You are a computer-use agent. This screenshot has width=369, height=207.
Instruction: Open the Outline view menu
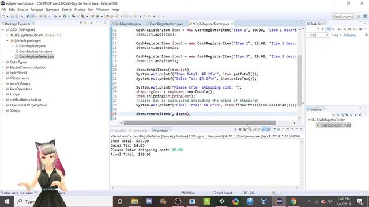coord(366,115)
